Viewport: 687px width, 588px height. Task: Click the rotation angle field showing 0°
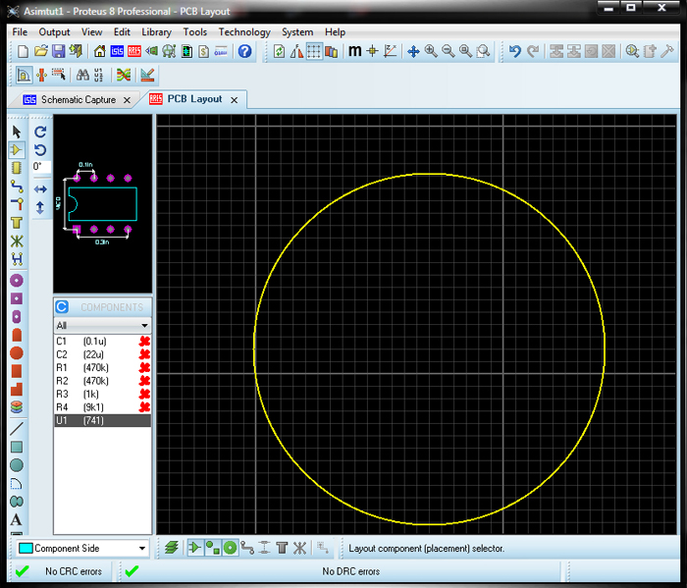(41, 167)
